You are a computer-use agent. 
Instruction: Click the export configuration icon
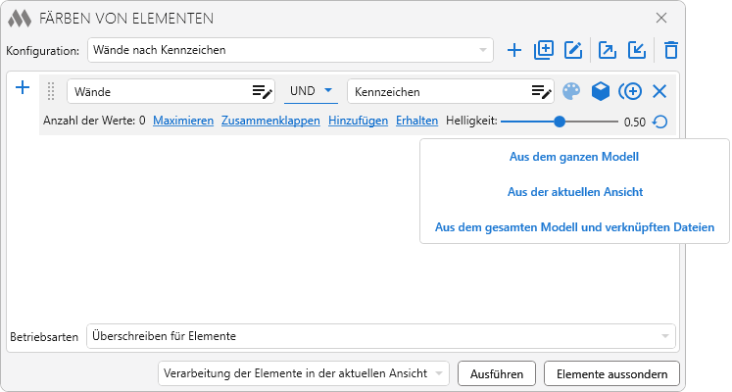pos(608,50)
